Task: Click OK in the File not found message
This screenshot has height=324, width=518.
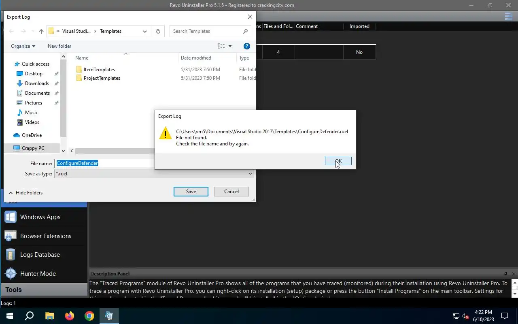Action: (338, 161)
